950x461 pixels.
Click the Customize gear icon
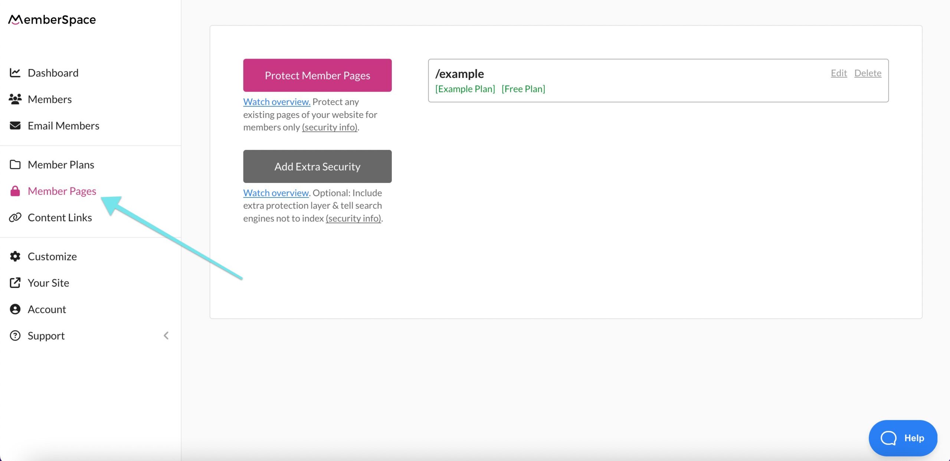pos(15,256)
